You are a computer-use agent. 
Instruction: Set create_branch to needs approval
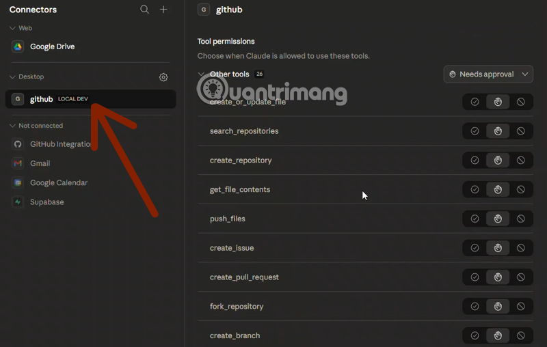click(498, 336)
